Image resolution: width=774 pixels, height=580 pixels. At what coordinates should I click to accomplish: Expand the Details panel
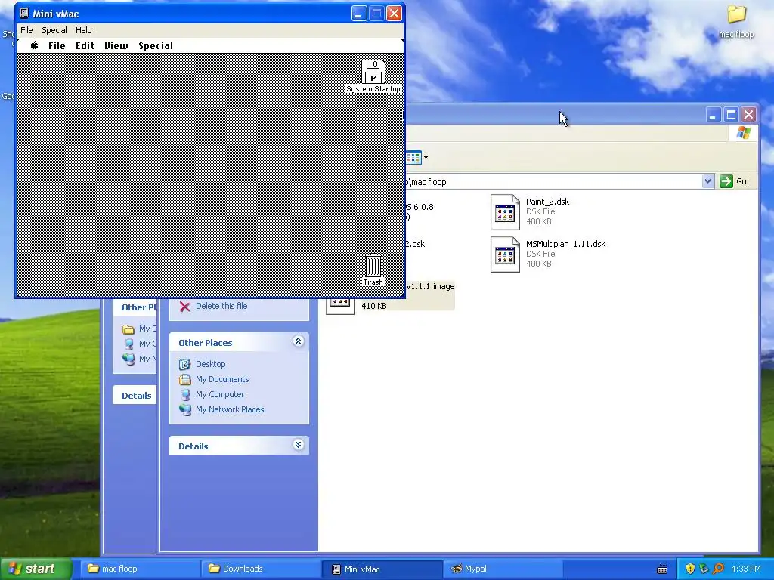point(298,445)
